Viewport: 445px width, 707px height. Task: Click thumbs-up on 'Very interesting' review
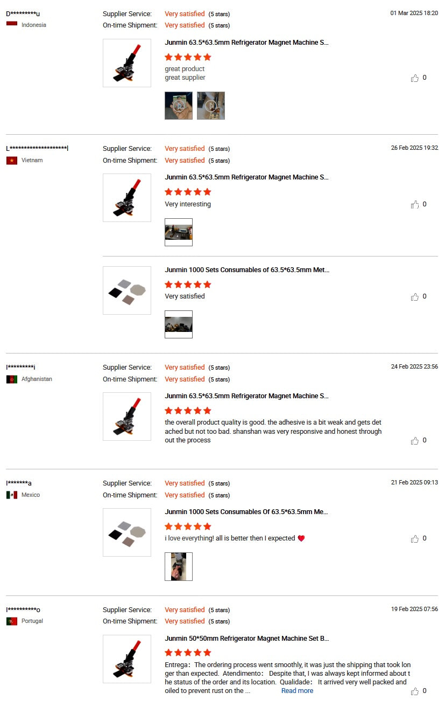414,205
